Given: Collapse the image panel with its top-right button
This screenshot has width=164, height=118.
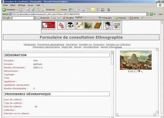Looking at the screenshot, I should [157, 50].
